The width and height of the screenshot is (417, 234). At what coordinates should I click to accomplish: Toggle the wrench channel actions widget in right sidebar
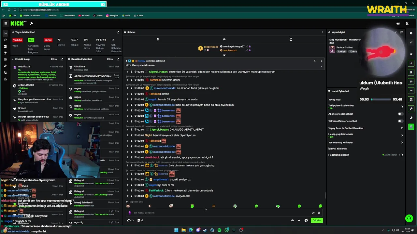point(411,109)
